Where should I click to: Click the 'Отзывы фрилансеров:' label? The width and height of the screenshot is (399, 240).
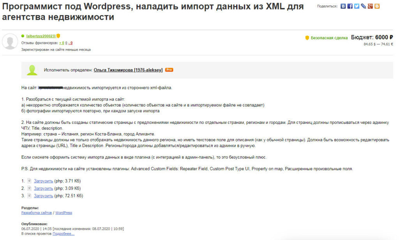pyautogui.click(x=40, y=43)
